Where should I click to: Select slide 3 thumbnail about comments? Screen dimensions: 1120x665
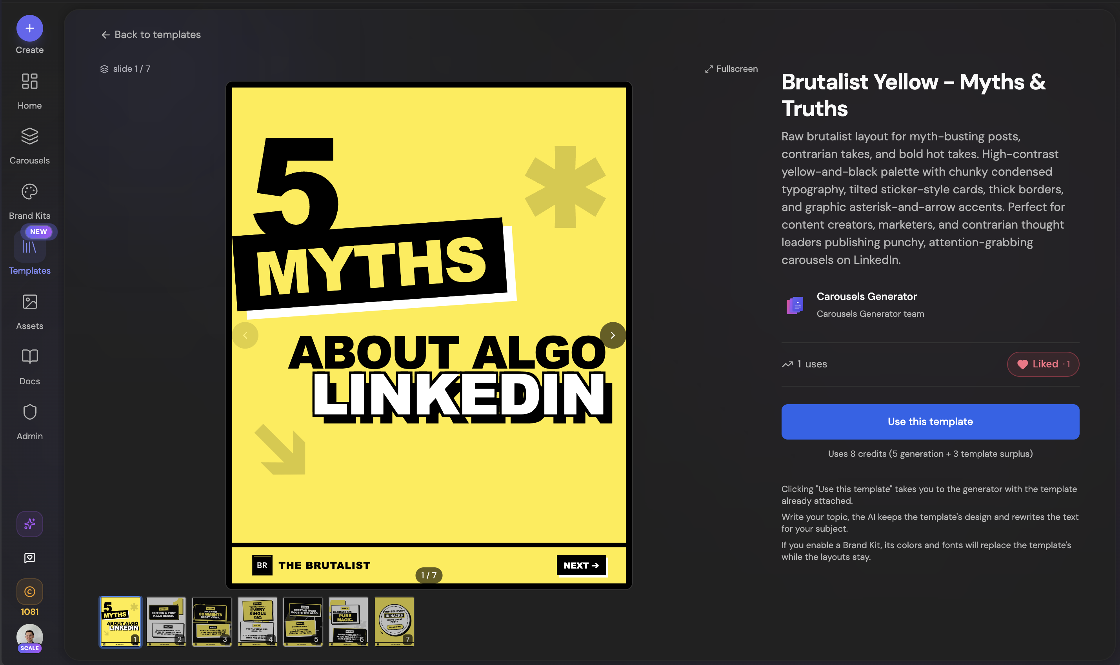[x=211, y=621]
